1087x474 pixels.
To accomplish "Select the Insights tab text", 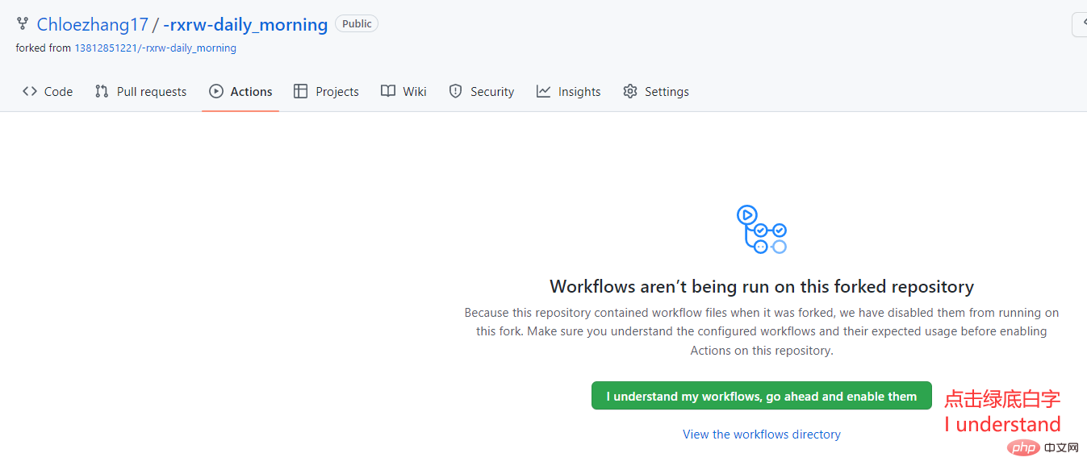I will point(579,92).
